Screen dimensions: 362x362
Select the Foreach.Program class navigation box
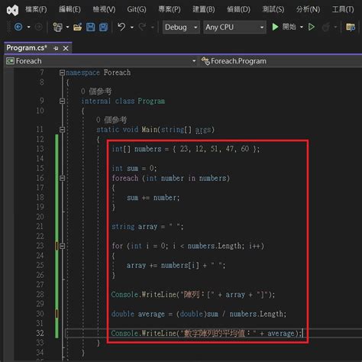[280, 61]
